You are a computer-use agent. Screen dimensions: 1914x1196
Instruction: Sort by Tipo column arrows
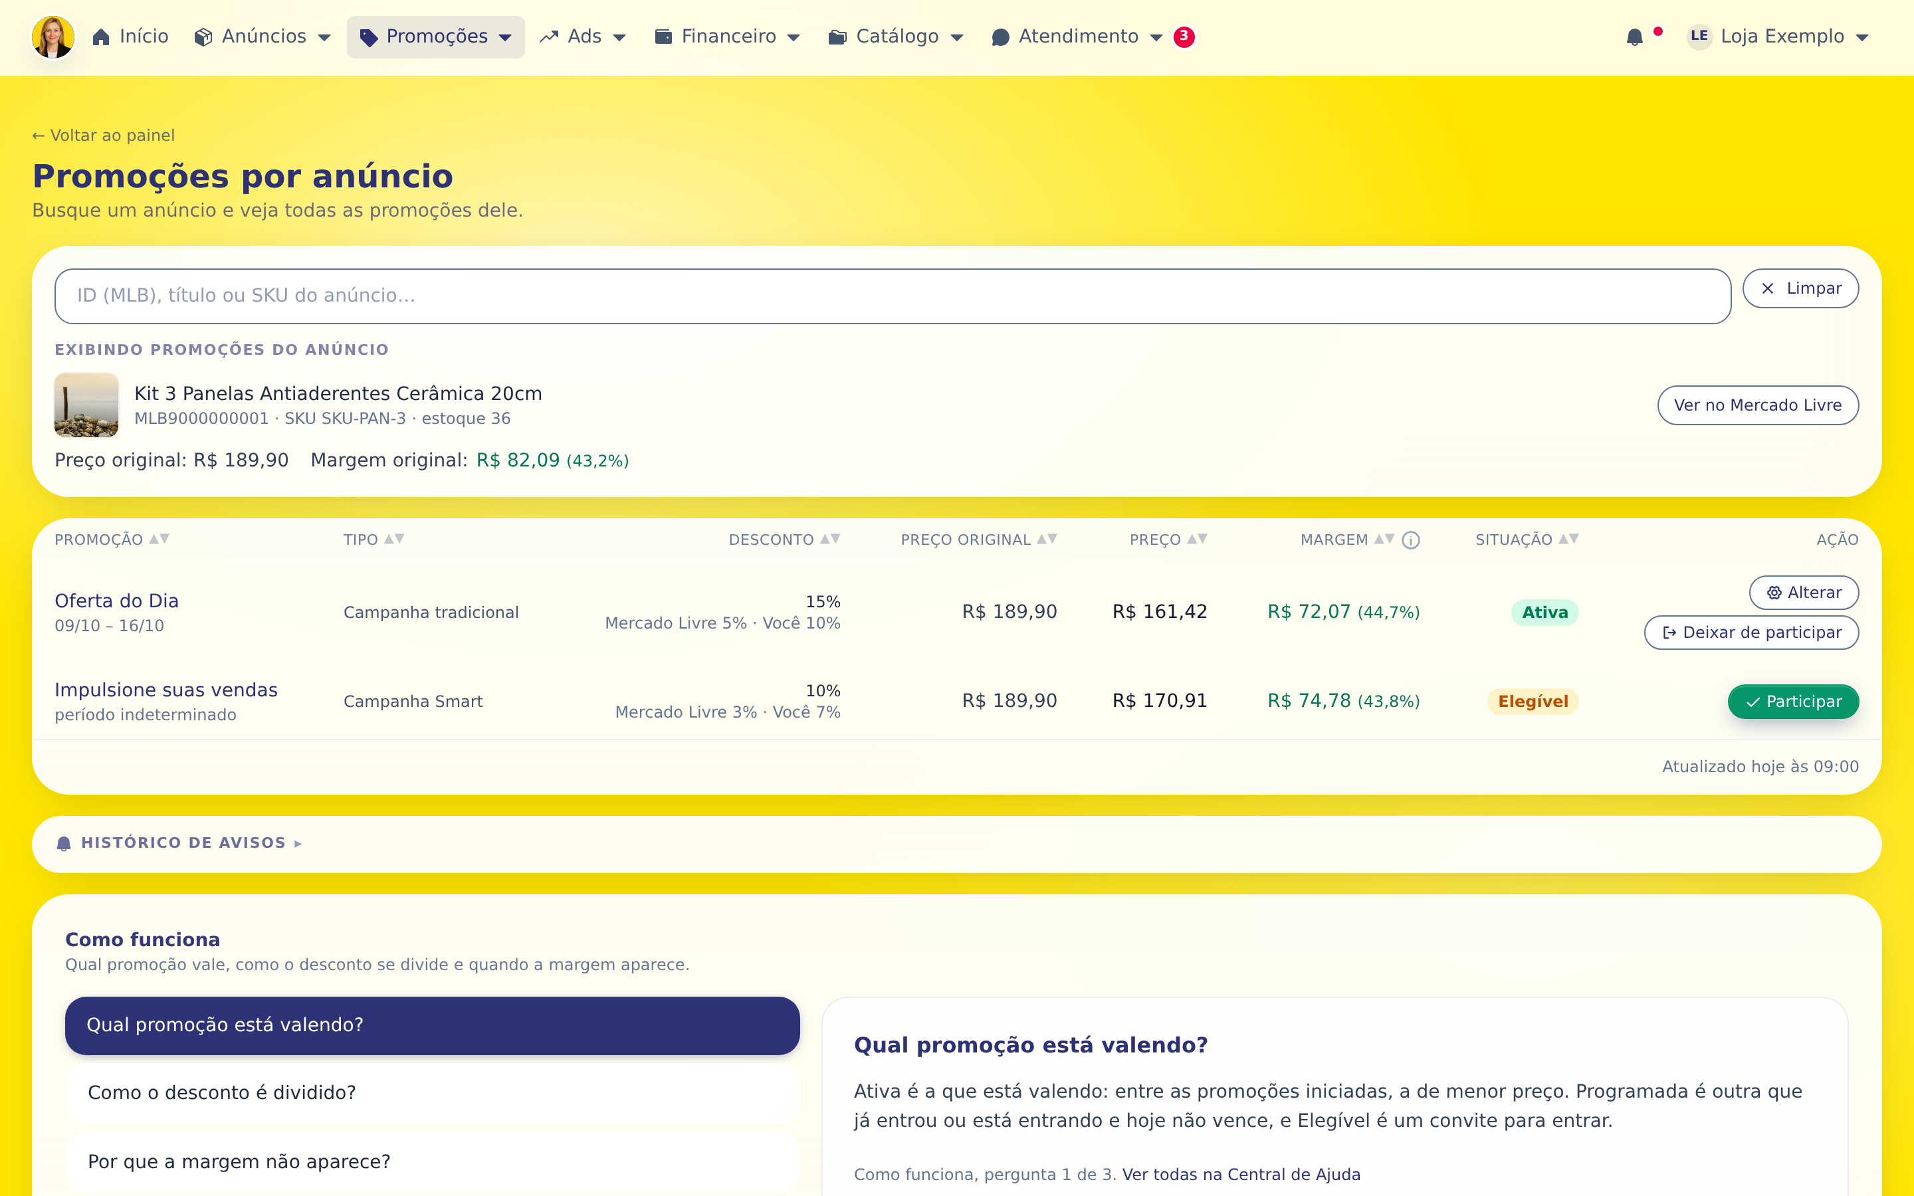(394, 540)
